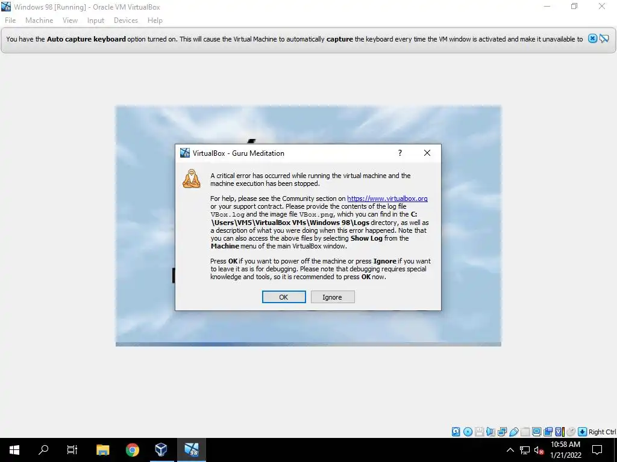Click the floppy disk status icon
This screenshot has width=617, height=462.
tap(479, 432)
